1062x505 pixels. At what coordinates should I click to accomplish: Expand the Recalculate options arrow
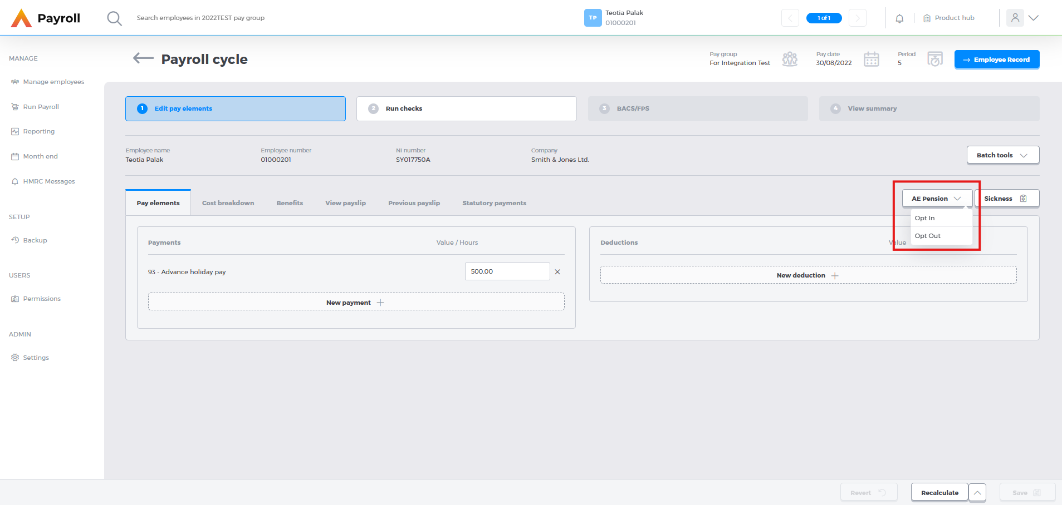(977, 493)
